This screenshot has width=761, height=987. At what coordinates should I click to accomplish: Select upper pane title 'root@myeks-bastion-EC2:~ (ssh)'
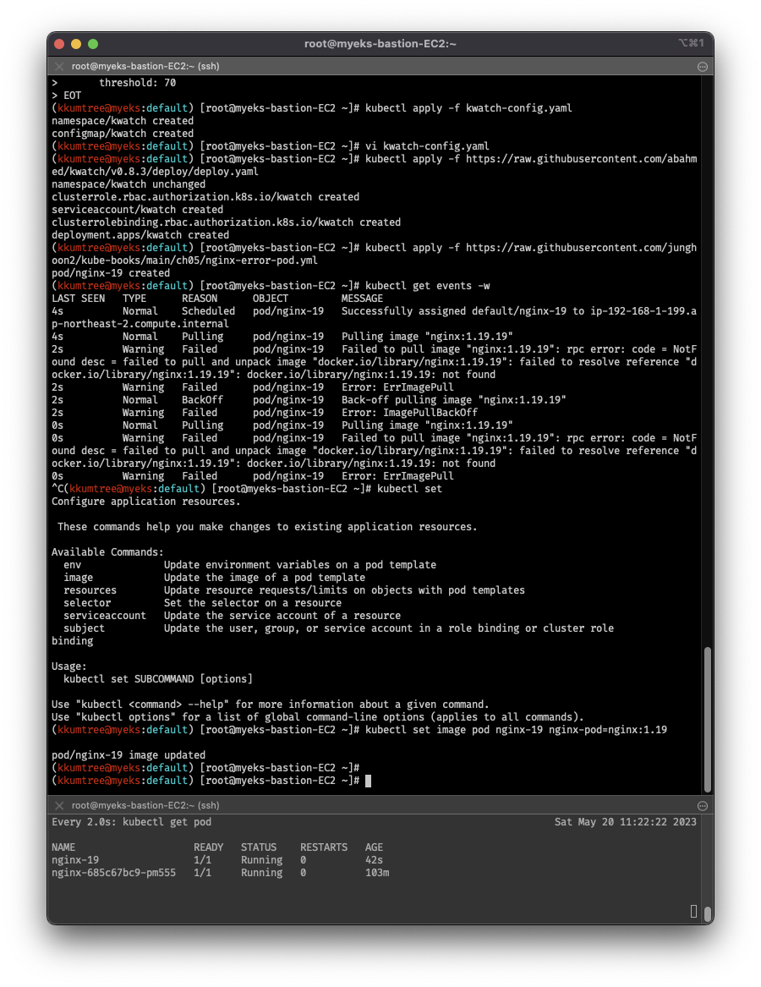click(145, 66)
